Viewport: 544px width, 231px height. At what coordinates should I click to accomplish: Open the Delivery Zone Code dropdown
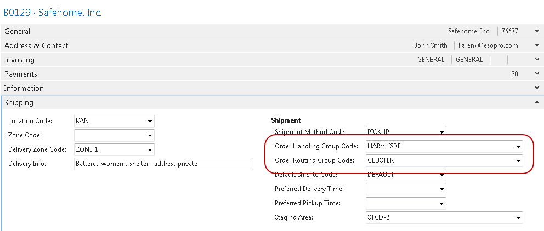(x=149, y=149)
